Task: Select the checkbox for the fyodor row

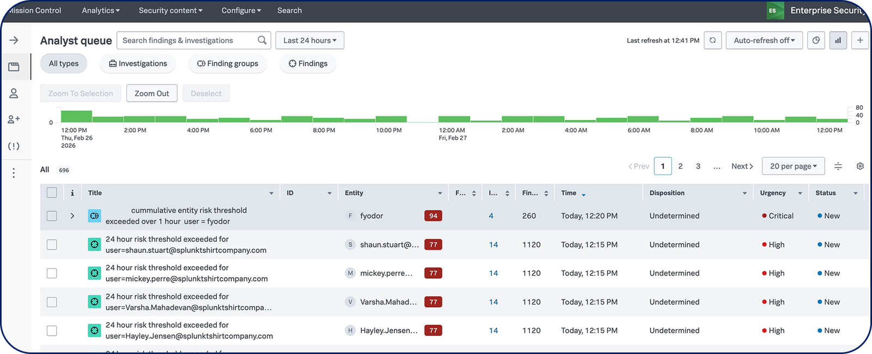Action: tap(52, 216)
